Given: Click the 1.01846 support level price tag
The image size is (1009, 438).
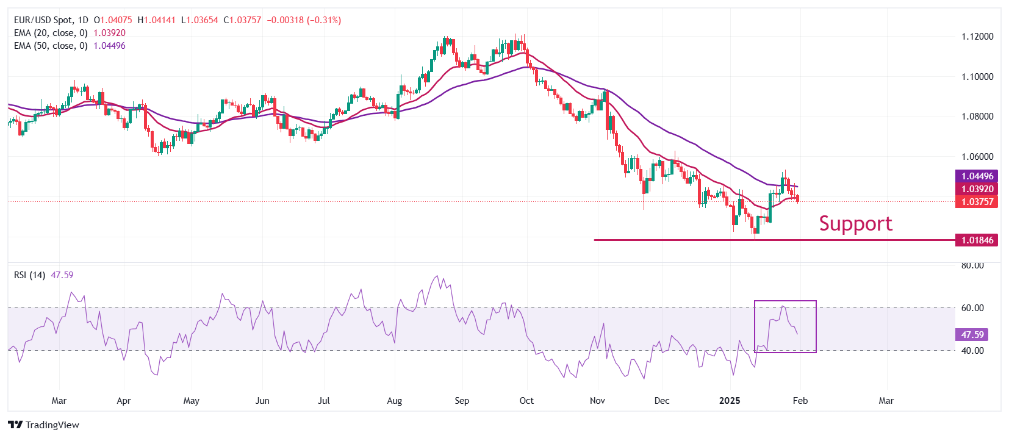Looking at the screenshot, I should [976, 240].
